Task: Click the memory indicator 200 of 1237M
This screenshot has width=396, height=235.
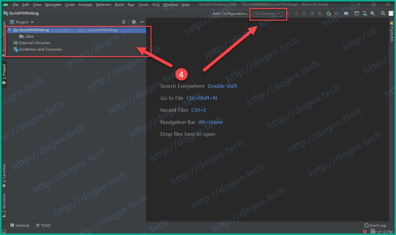Action: [381, 232]
